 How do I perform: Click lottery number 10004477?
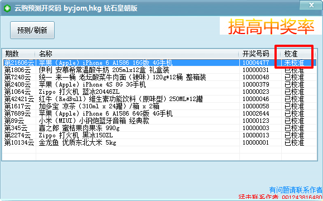coord(256,63)
